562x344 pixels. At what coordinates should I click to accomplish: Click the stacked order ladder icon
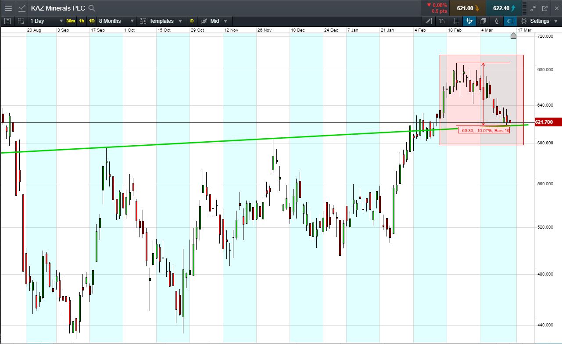[525, 8]
